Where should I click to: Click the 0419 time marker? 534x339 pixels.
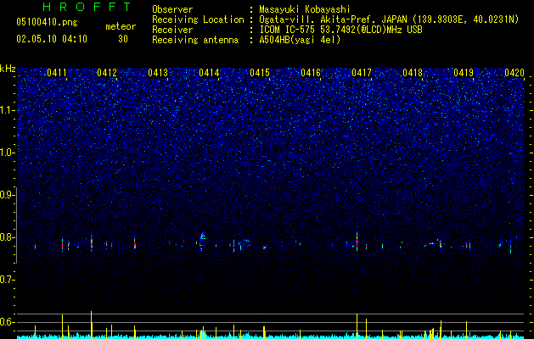[464, 73]
